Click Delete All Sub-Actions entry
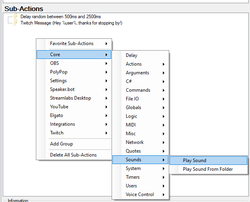The height and width of the screenshot is (202, 250). (74, 155)
